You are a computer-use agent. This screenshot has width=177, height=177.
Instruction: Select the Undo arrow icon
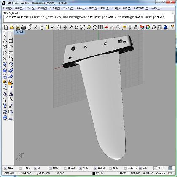coord(53,27)
